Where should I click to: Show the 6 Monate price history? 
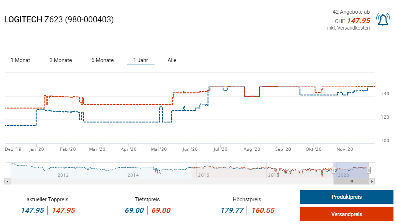102,60
